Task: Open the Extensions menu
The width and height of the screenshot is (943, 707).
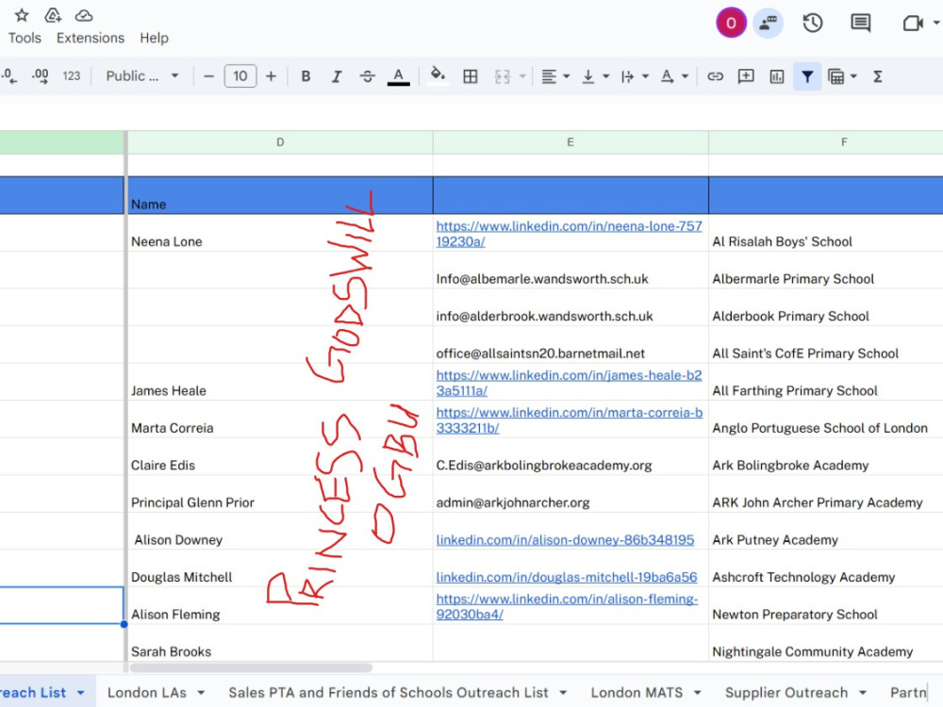Action: 91,38
